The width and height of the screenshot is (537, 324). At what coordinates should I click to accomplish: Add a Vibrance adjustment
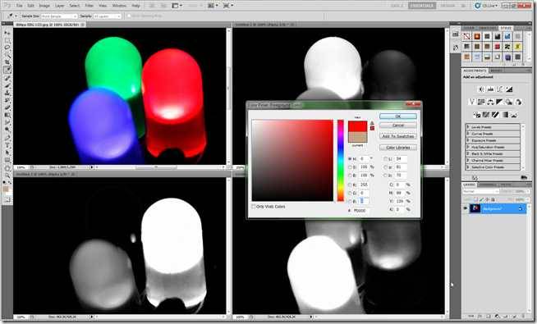472,102
